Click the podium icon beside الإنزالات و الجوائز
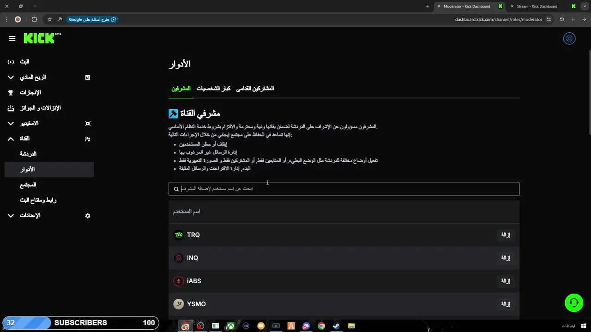The height and width of the screenshot is (332, 591). click(x=11, y=108)
